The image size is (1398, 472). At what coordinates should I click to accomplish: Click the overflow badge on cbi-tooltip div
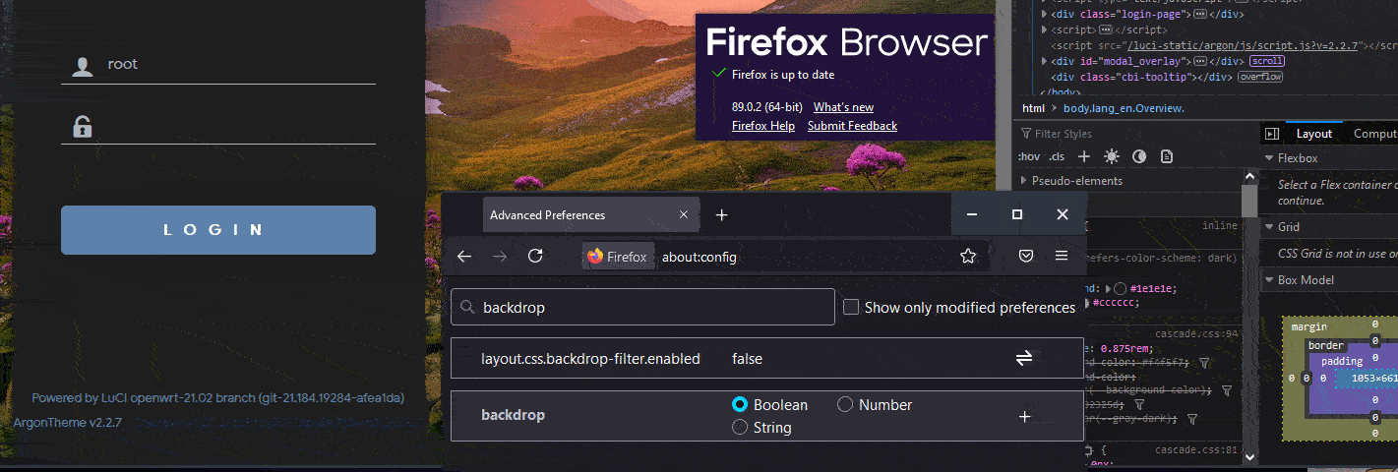(x=1260, y=77)
